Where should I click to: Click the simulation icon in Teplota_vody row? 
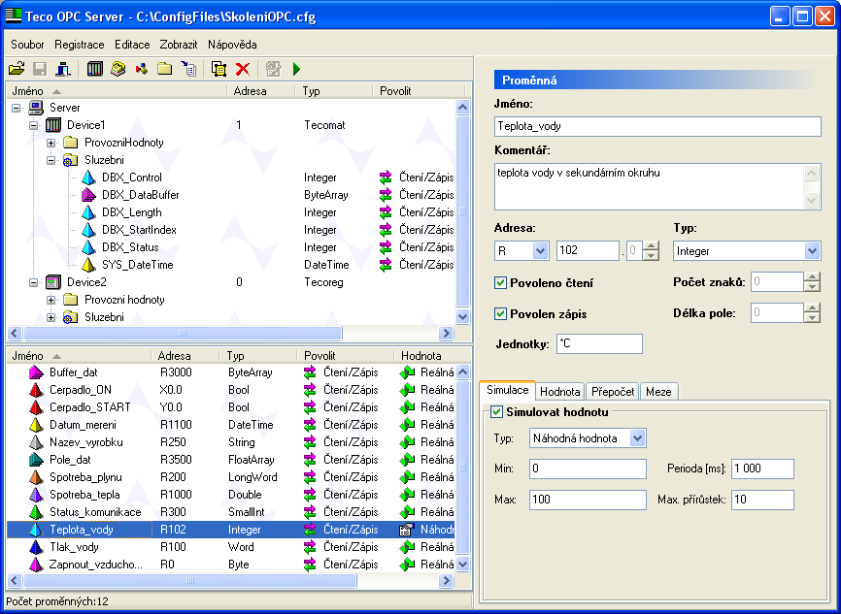pyautogui.click(x=407, y=530)
